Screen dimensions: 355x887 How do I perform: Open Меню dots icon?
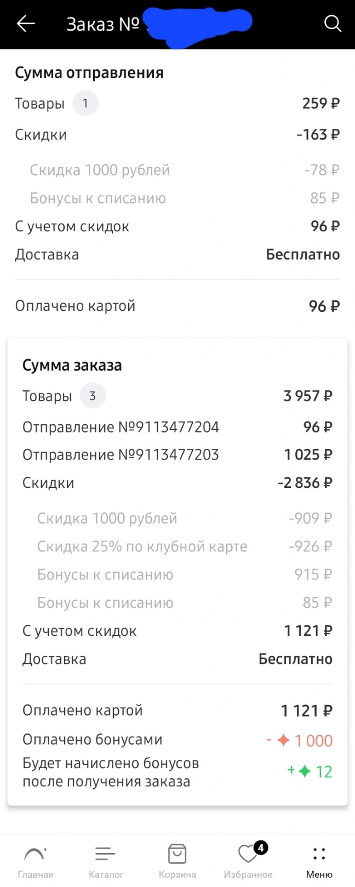[319, 854]
